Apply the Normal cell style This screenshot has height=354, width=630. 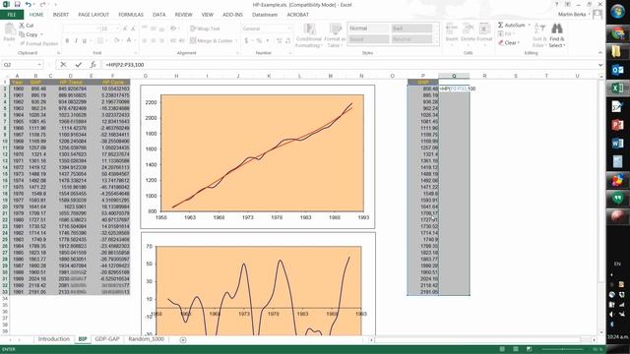tap(368, 29)
